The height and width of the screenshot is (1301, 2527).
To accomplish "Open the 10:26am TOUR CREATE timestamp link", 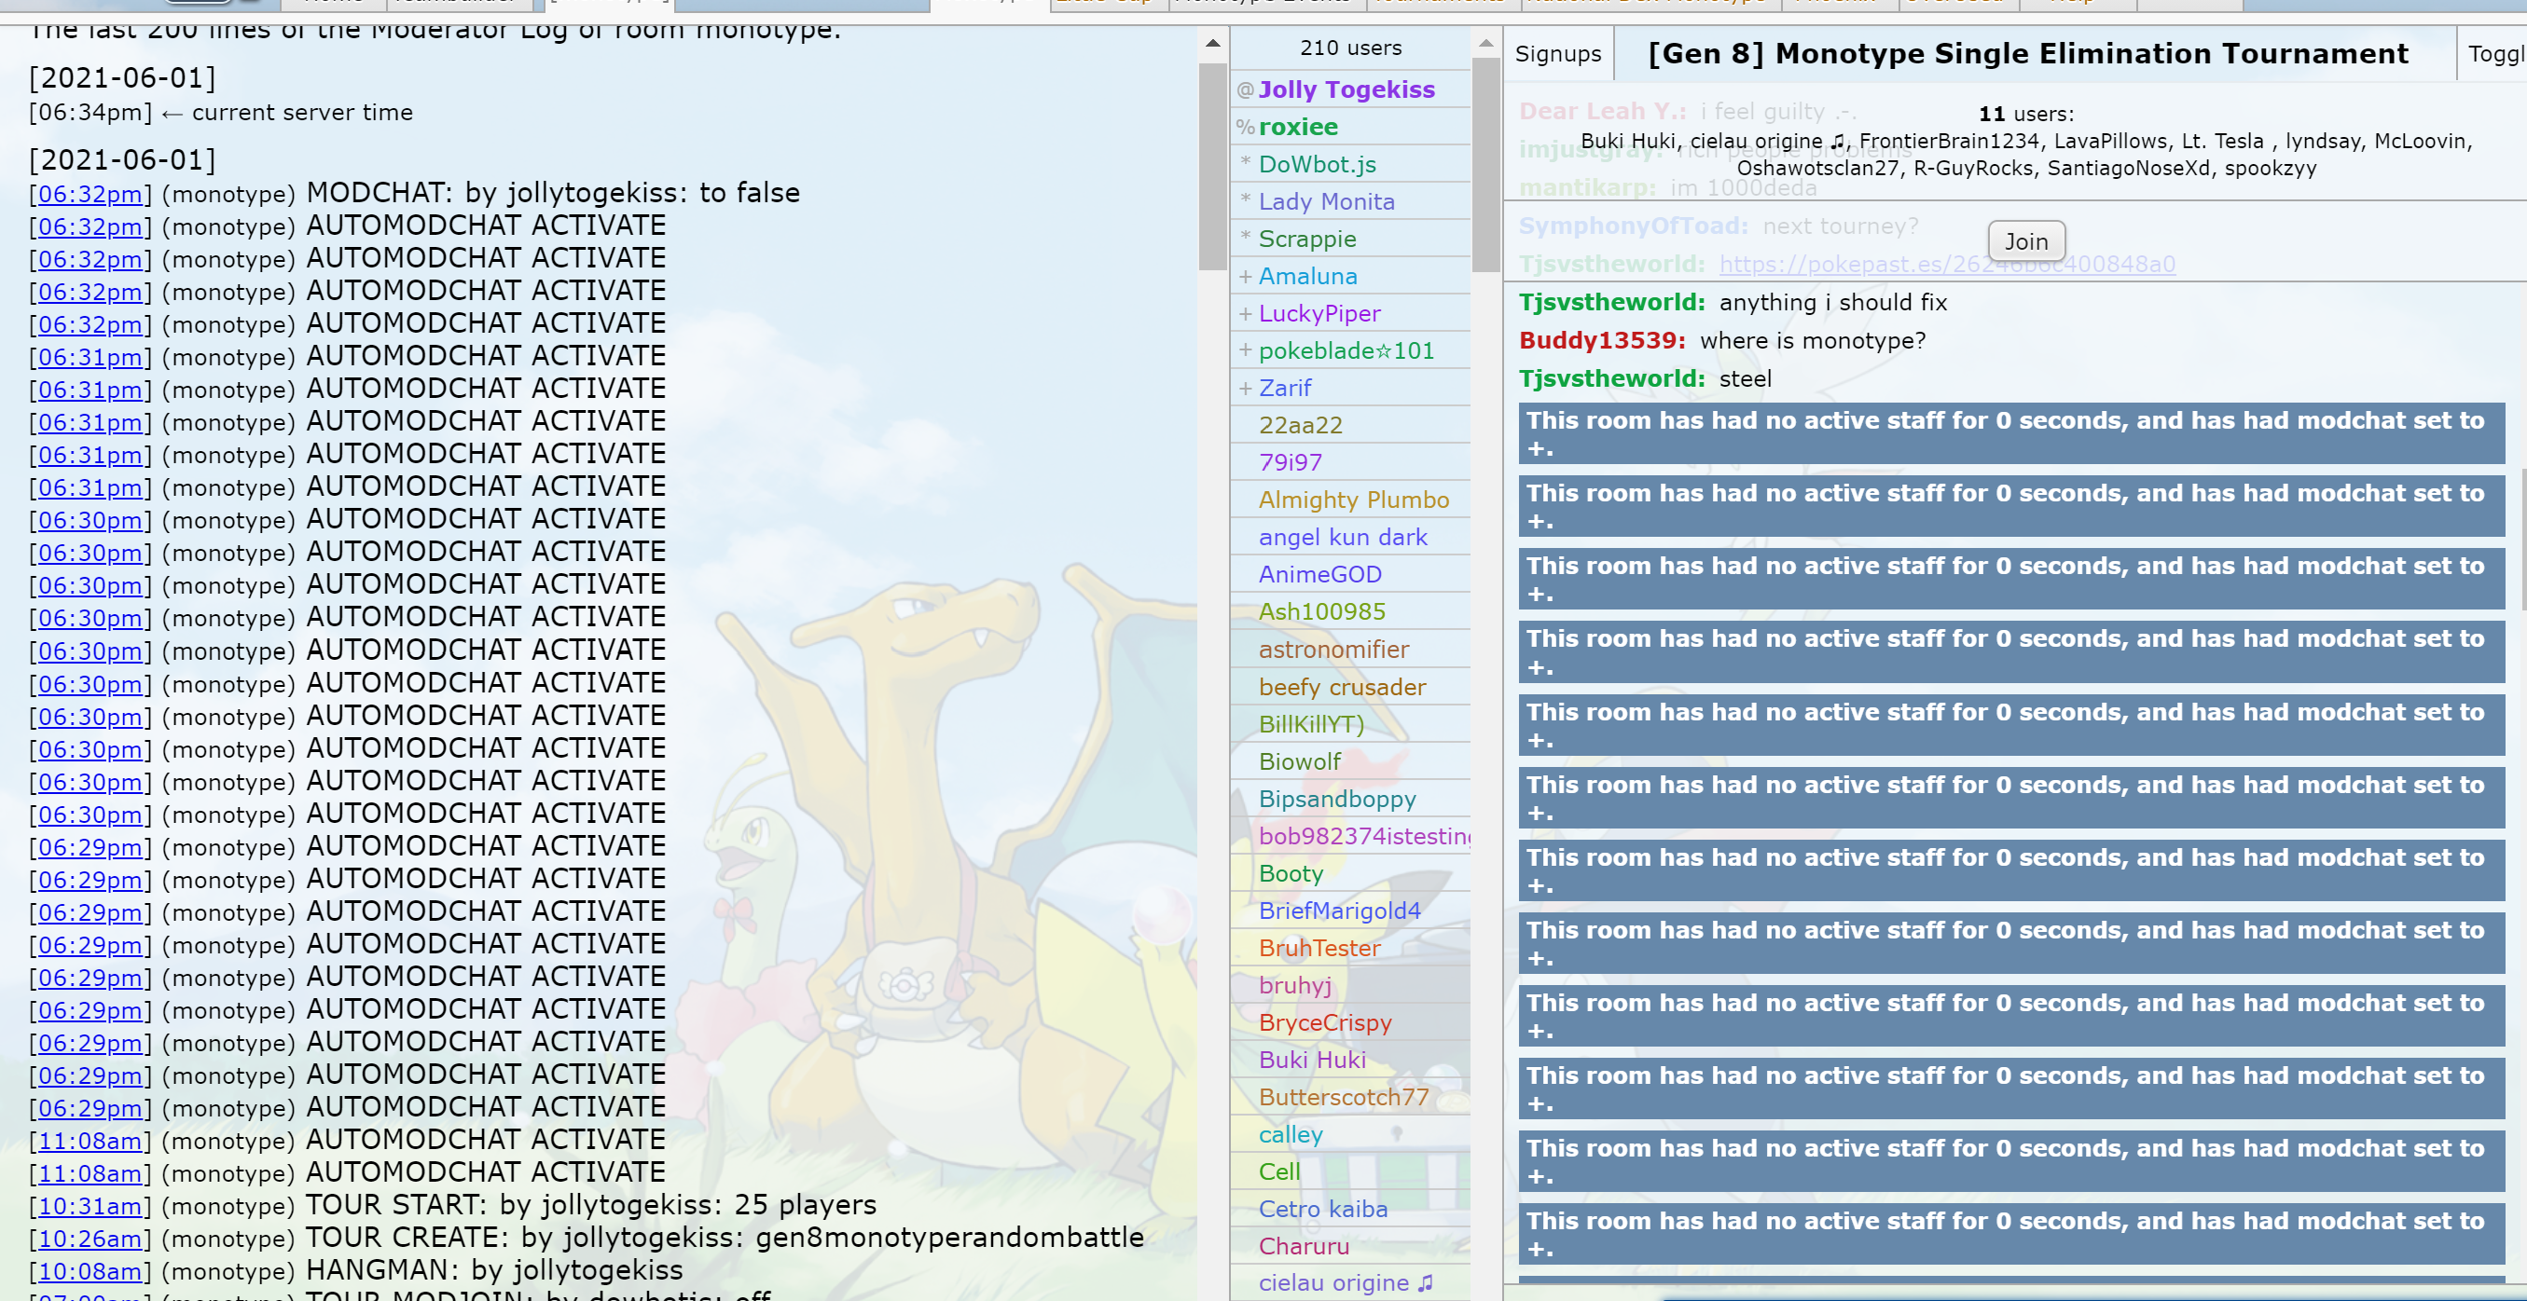I will [90, 1239].
